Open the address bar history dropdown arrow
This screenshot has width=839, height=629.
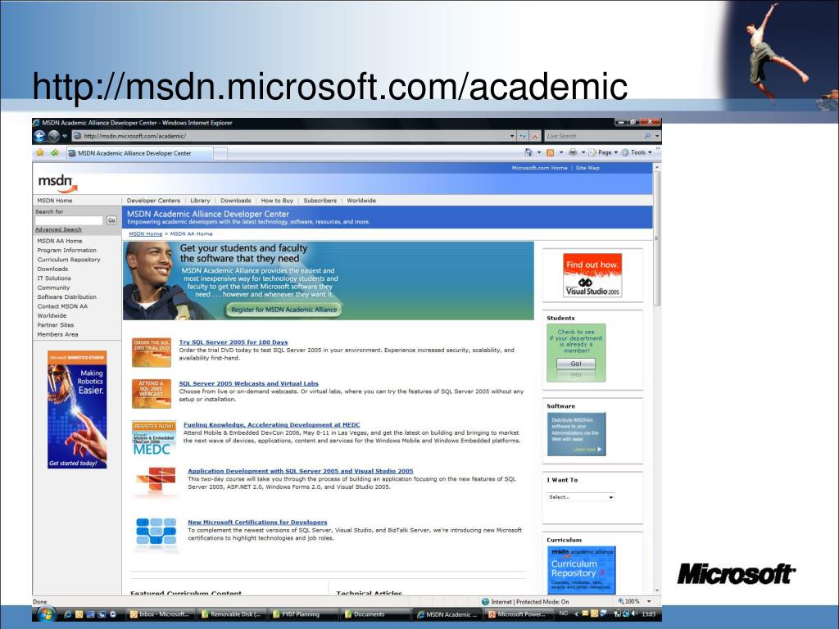(511, 137)
